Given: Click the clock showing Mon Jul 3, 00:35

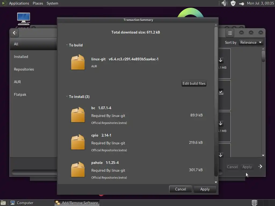Looking at the screenshot, I should [x=260, y=3].
